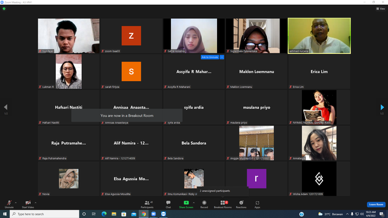The image size is (388, 218).
Task: Select the Raja Putramahendra tile
Action: click(x=69, y=143)
